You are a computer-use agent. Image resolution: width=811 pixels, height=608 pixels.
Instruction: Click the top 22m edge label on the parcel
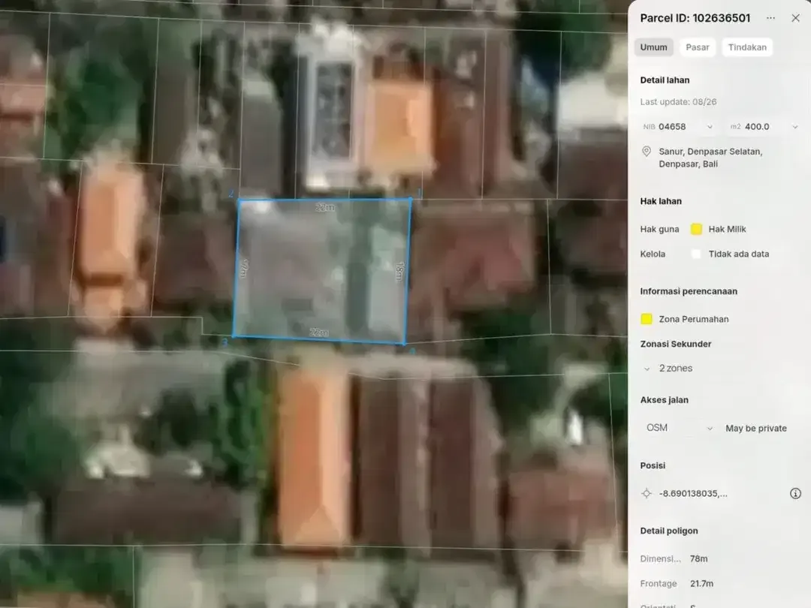[x=325, y=207]
